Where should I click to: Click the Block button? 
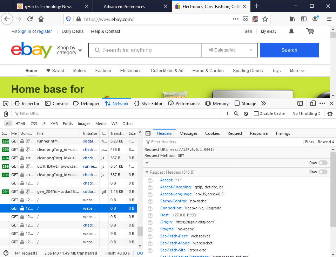point(310,142)
